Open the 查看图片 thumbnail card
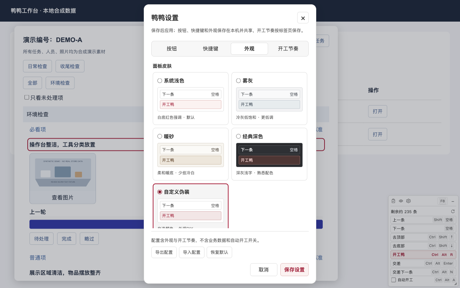The image size is (460, 288). pos(63,179)
